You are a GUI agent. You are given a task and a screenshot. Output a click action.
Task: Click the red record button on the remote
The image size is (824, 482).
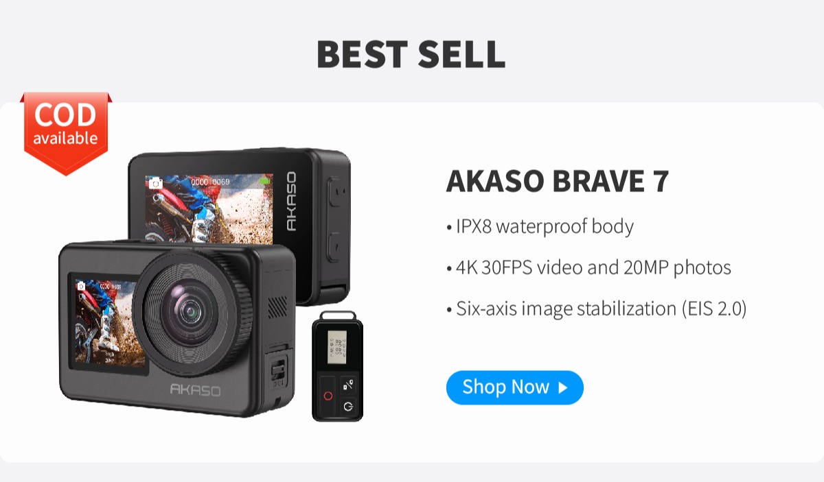328,396
